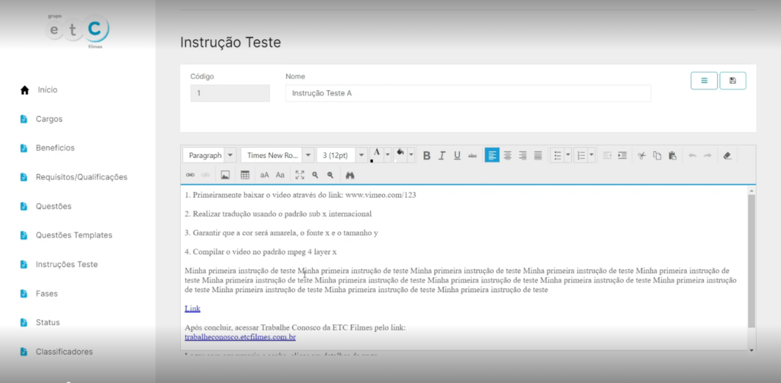The height and width of the screenshot is (383, 781).
Task: Copy the selection
Action: click(x=657, y=156)
